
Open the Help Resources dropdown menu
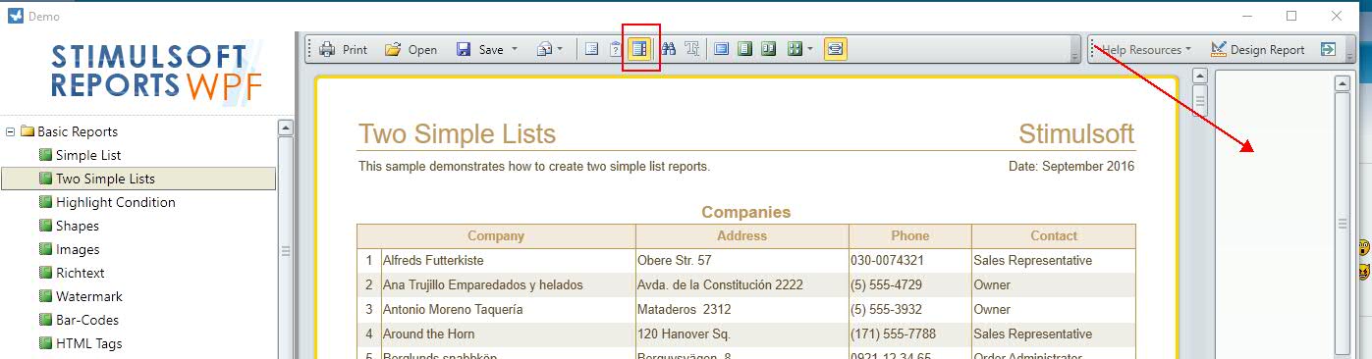[1146, 49]
